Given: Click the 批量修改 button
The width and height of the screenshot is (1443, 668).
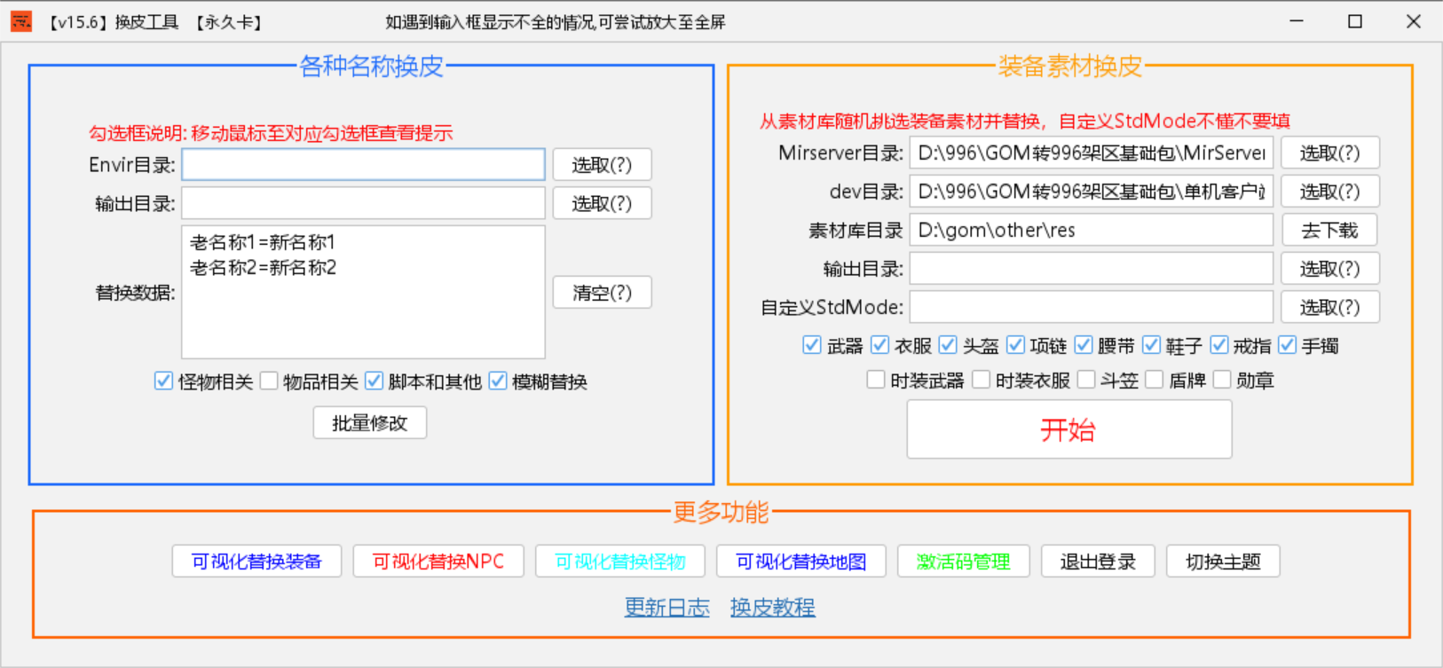Looking at the screenshot, I should (x=369, y=422).
